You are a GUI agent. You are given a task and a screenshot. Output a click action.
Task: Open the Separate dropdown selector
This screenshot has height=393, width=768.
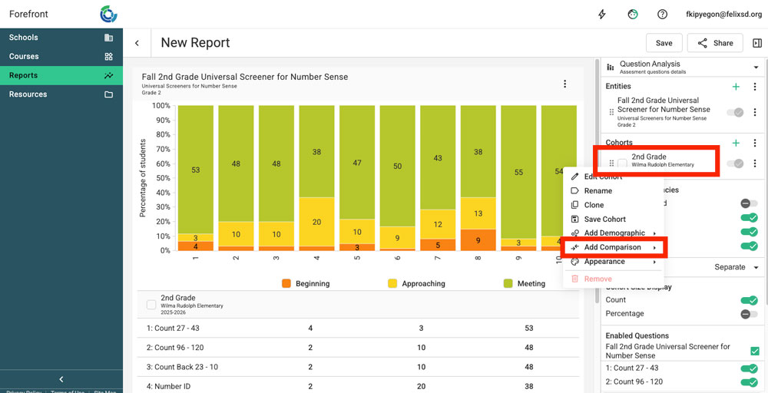coord(736,267)
